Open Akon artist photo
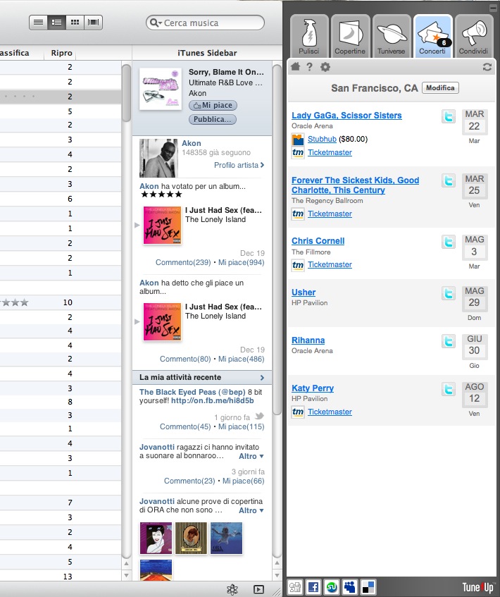Screen dimensions: 500x597 coord(158,159)
